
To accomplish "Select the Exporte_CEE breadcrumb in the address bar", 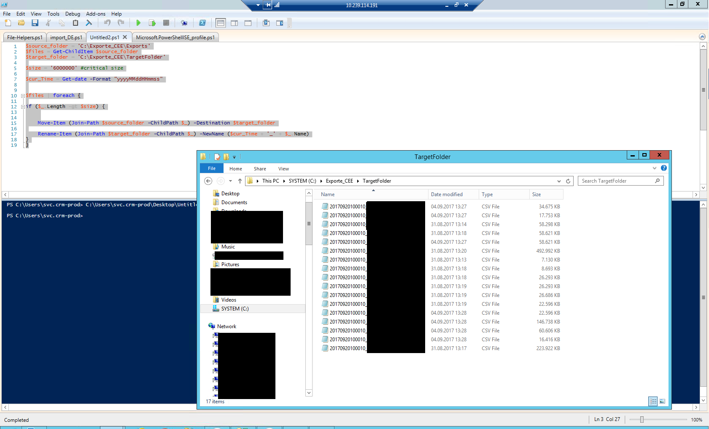I will click(339, 181).
